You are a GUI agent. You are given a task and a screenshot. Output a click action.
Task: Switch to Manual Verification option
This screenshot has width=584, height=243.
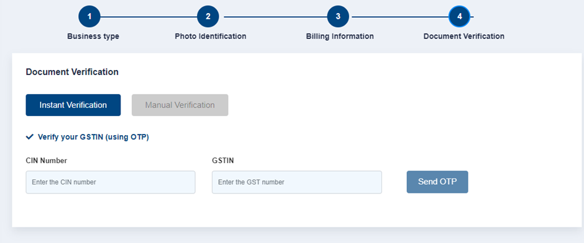(180, 105)
